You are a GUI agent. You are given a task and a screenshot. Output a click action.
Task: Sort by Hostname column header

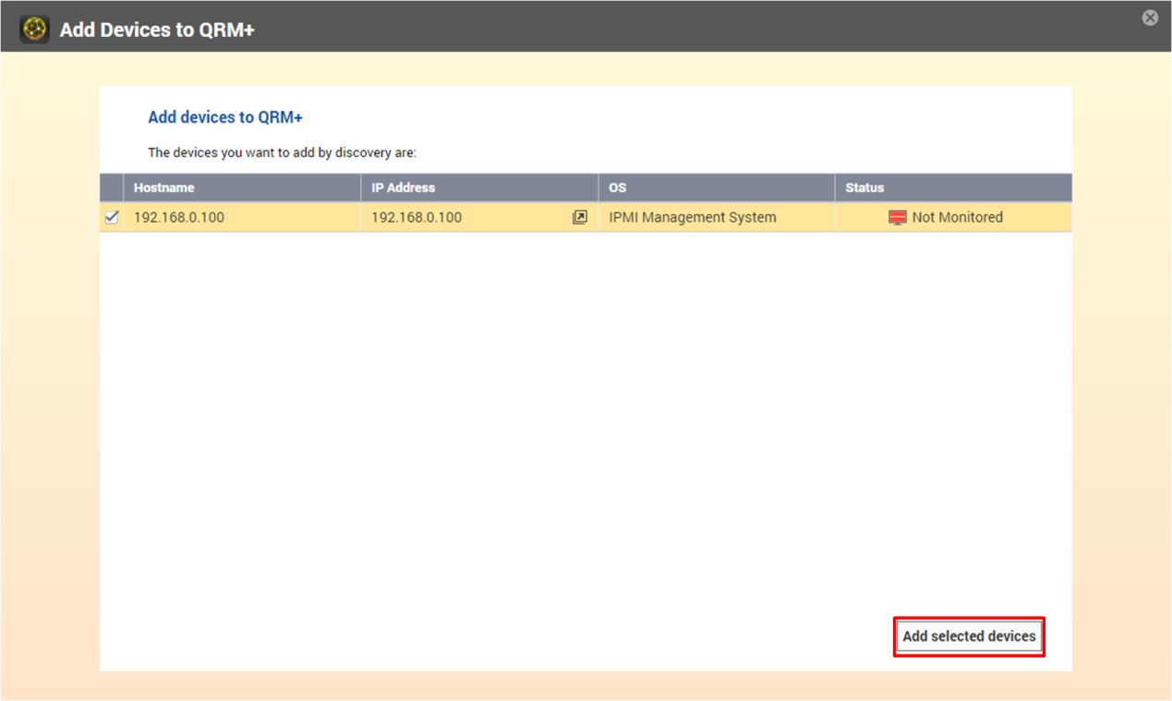[241, 187]
